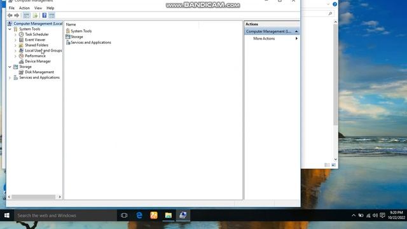Viewport: 407px width, 229px height.
Task: Open the Help menu
Action: point(50,8)
